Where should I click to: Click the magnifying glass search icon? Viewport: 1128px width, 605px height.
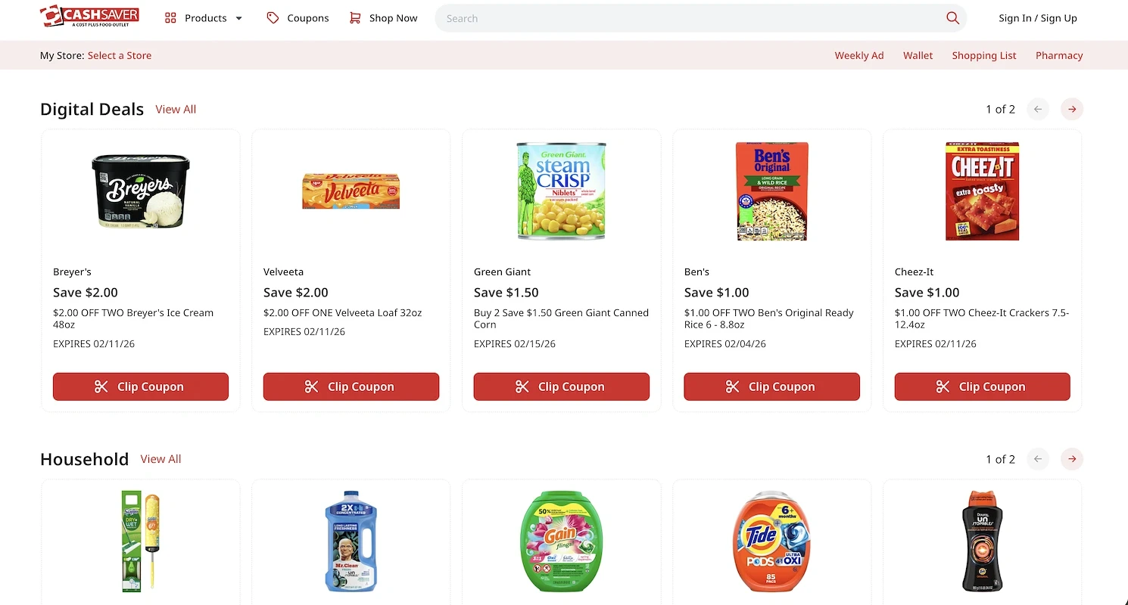tap(952, 18)
